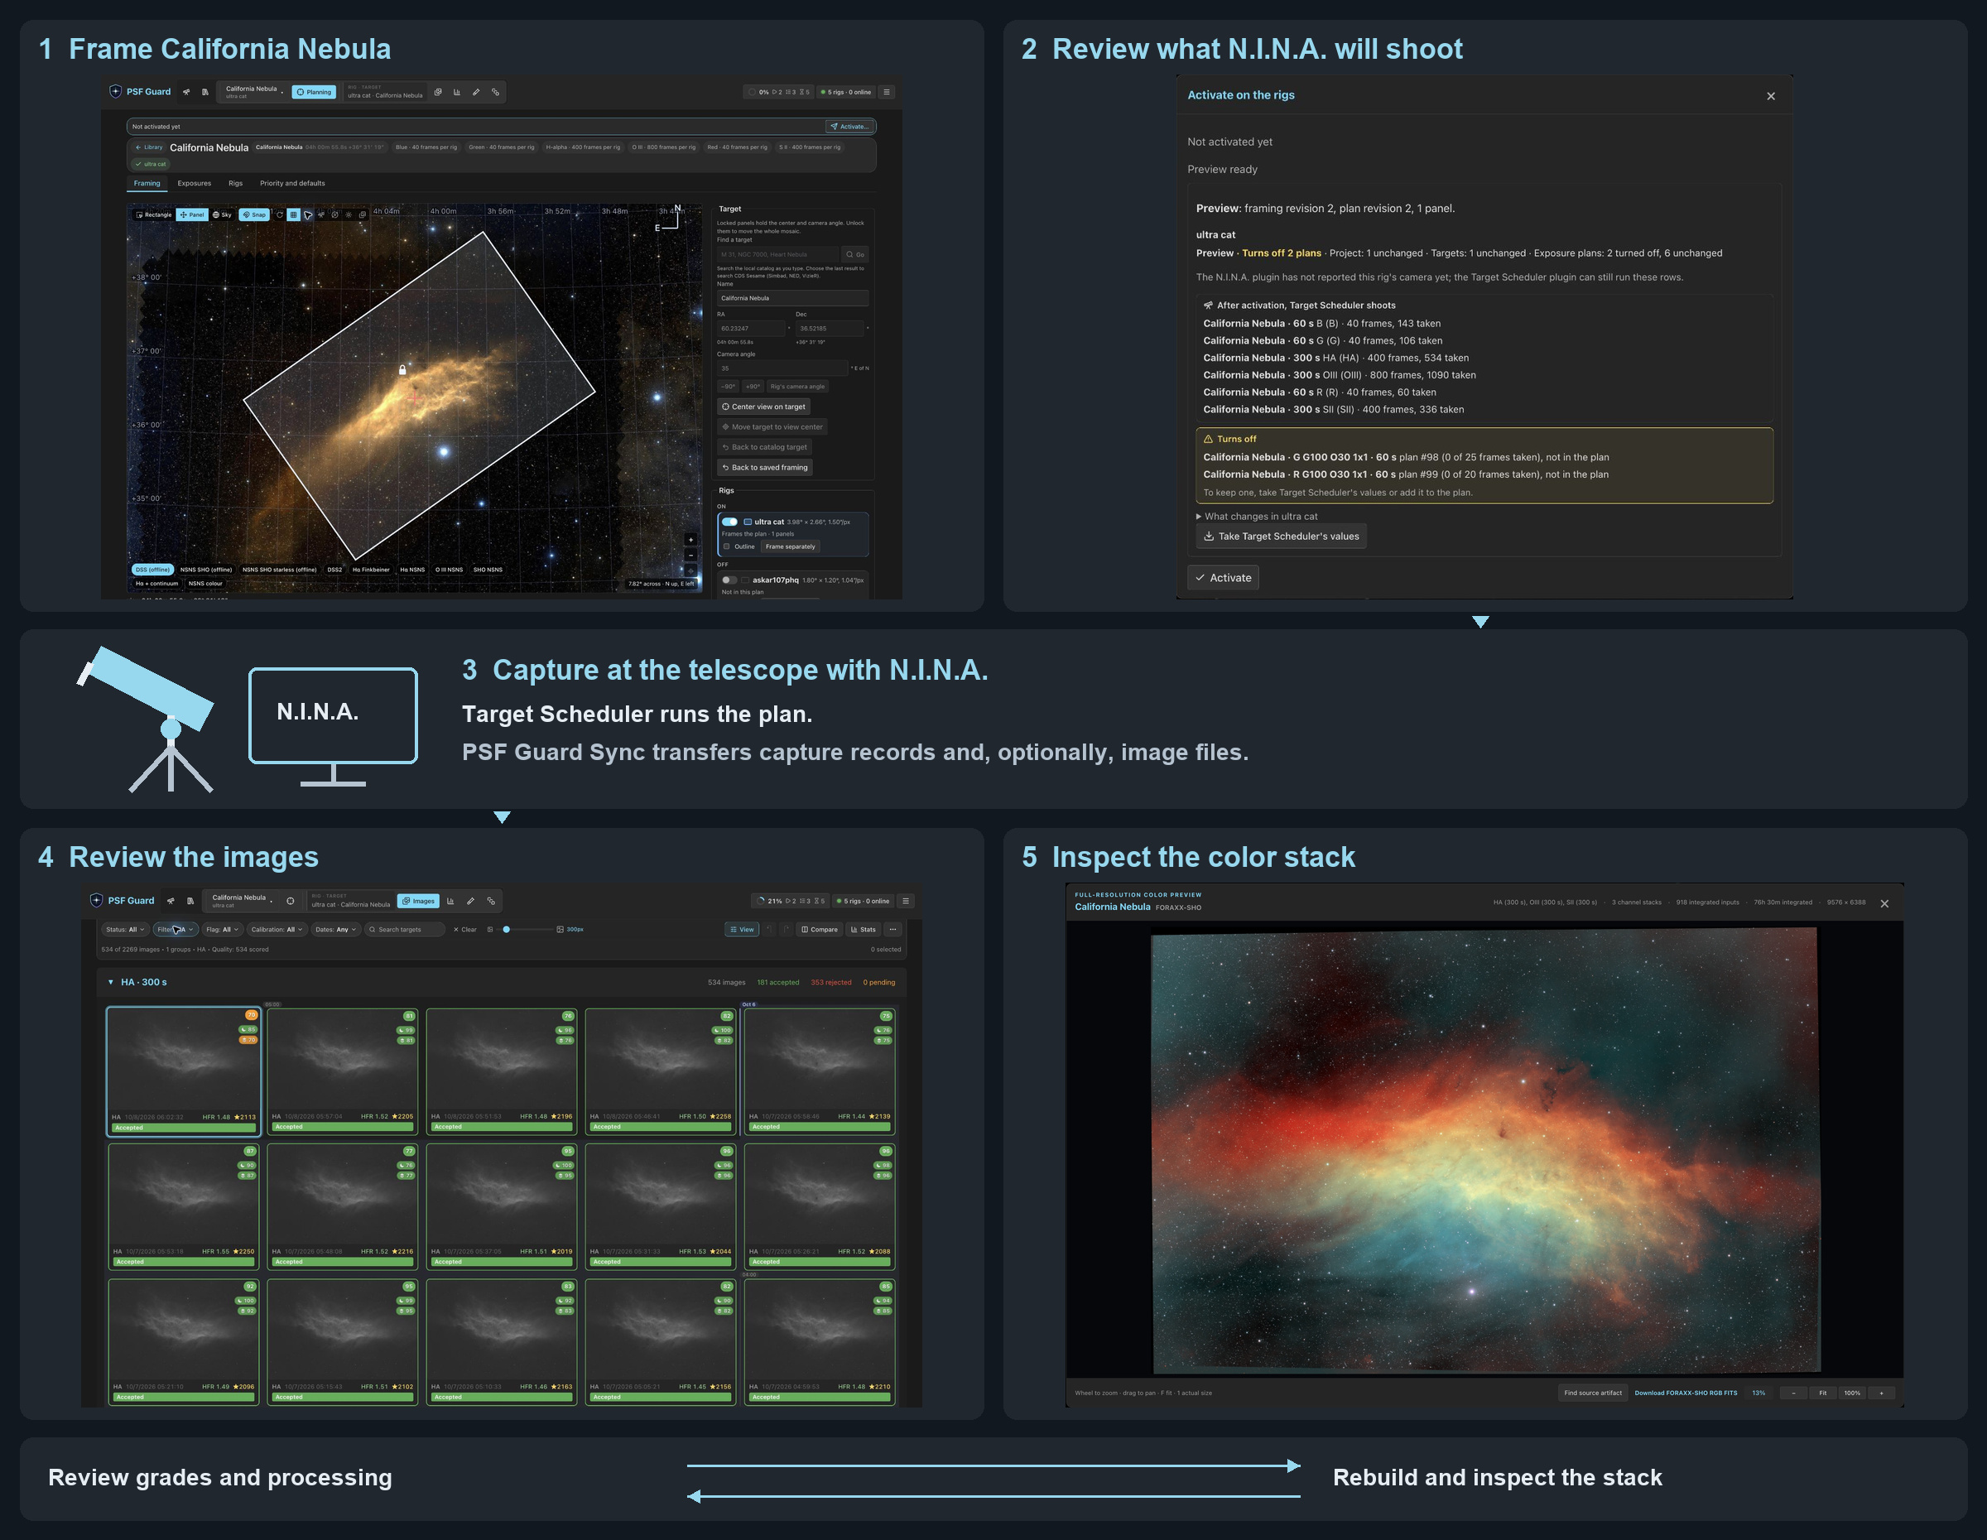Select the Panel framing tool
The image size is (1987, 1540).
192,214
